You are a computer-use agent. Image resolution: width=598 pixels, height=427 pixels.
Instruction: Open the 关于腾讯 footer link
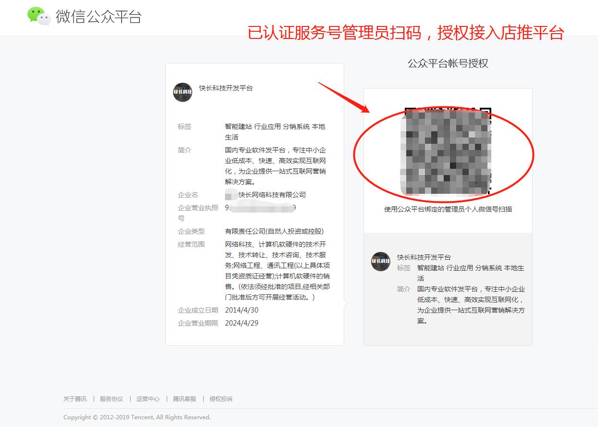click(75, 399)
